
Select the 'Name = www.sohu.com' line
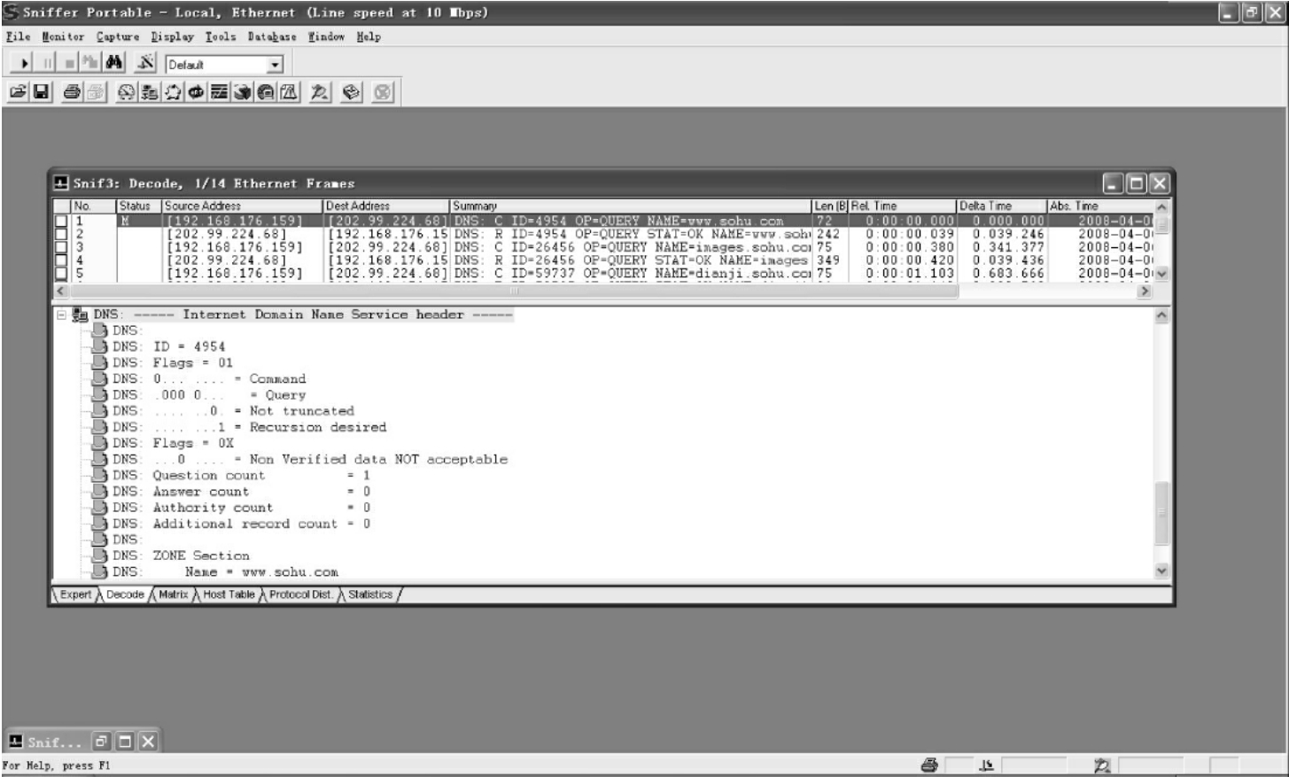(x=225, y=571)
